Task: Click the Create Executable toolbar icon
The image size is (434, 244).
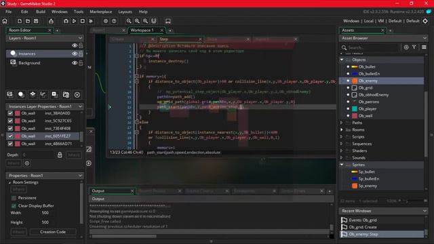Action: pos(51,21)
